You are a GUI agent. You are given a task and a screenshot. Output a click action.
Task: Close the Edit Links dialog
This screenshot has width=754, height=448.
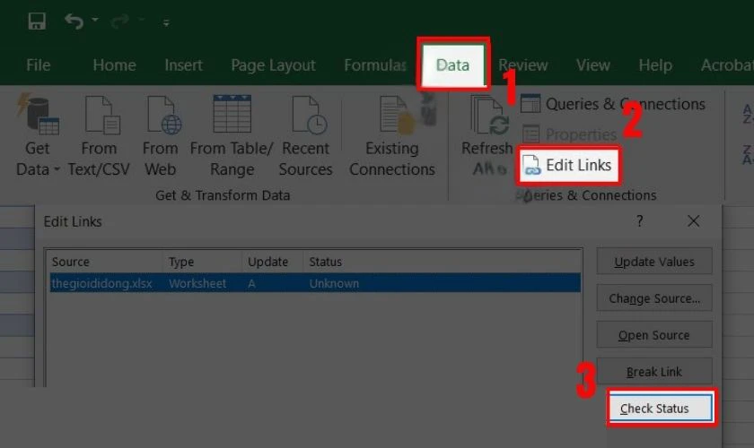pos(693,221)
